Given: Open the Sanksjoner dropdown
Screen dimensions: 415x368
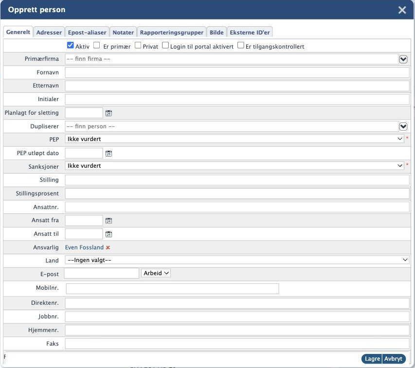Looking at the screenshot, I should tap(235, 166).
